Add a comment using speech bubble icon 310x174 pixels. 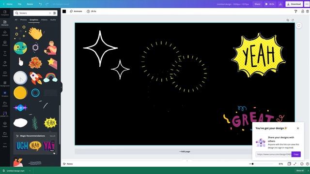point(299,26)
